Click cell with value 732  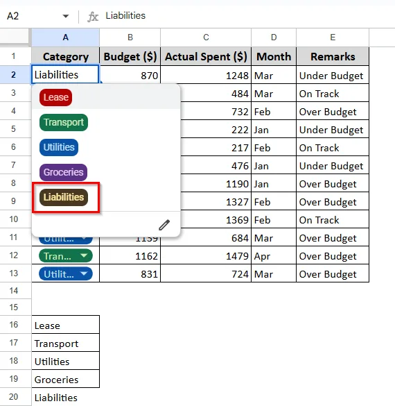216,111
